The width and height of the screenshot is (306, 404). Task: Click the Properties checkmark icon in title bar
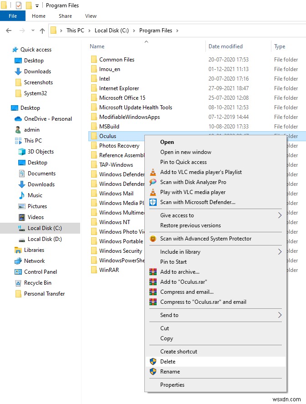(19, 5)
